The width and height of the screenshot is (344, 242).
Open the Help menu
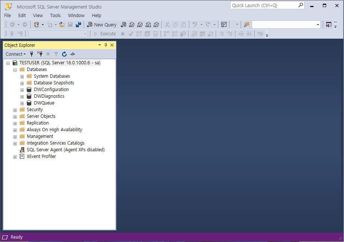pos(97,15)
